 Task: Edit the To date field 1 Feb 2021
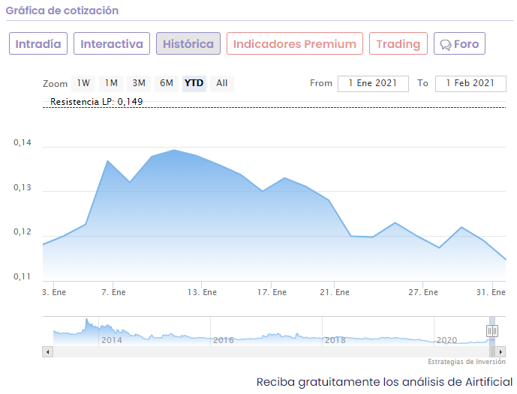[x=470, y=84]
